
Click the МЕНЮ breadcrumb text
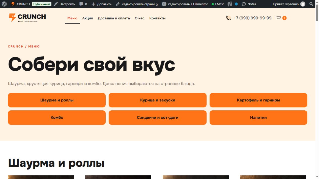coord(34,47)
